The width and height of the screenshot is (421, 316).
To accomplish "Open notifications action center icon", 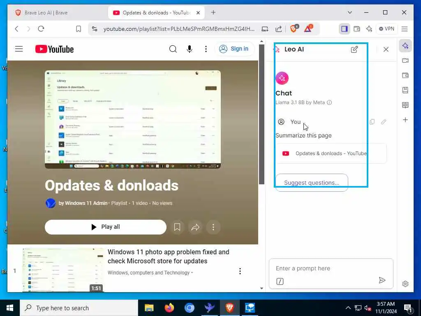I will tap(408, 308).
